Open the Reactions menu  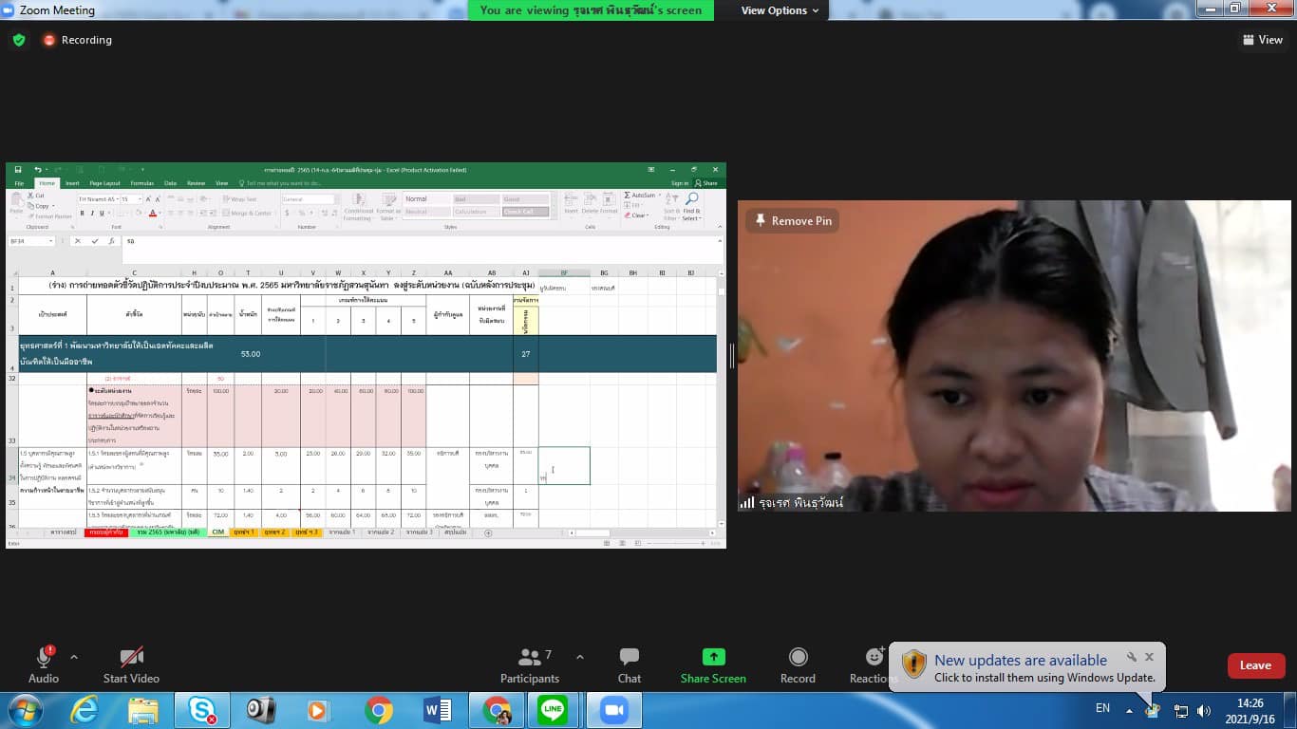[x=873, y=657]
